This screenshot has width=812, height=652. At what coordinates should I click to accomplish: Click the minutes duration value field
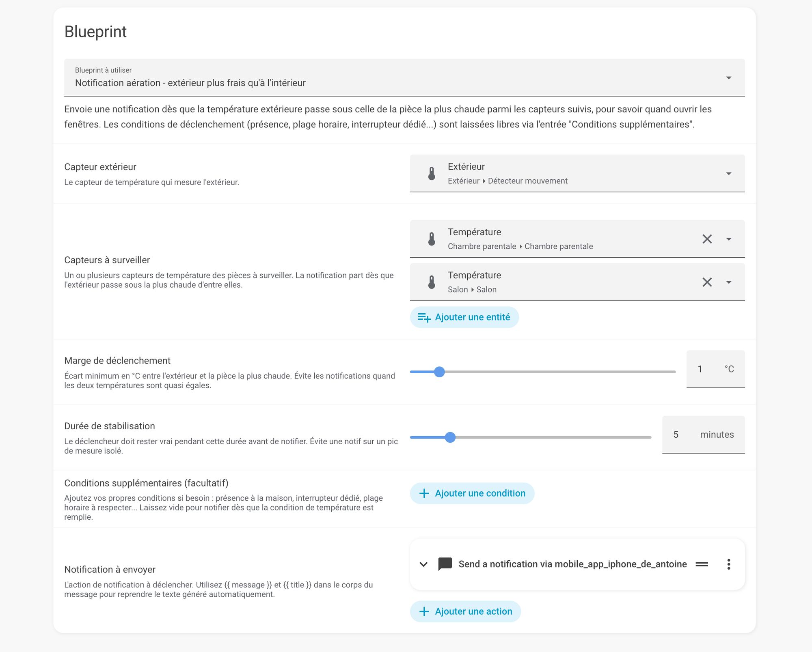[x=703, y=435]
